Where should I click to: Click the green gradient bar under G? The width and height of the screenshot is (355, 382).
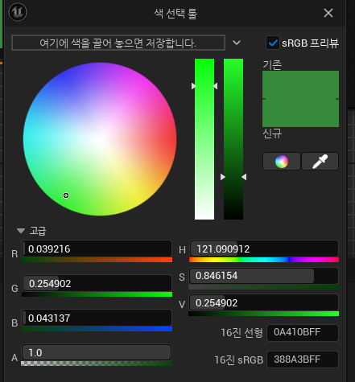[x=97, y=294]
